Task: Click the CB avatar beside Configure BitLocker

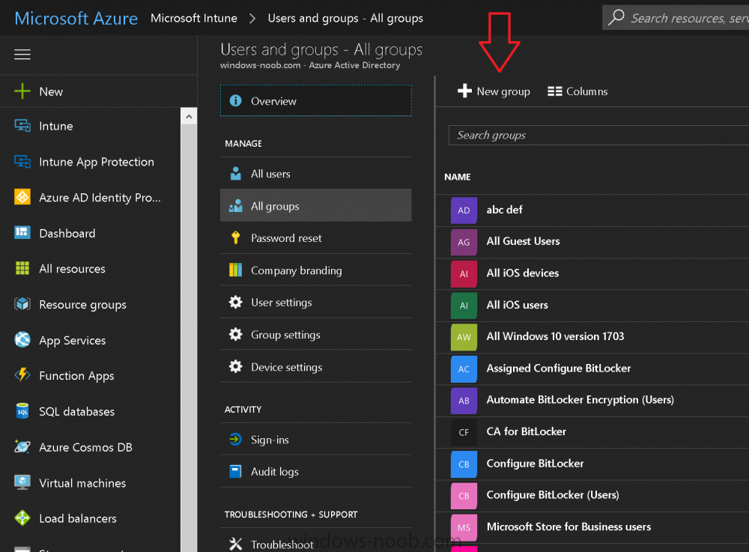Action: 464,464
